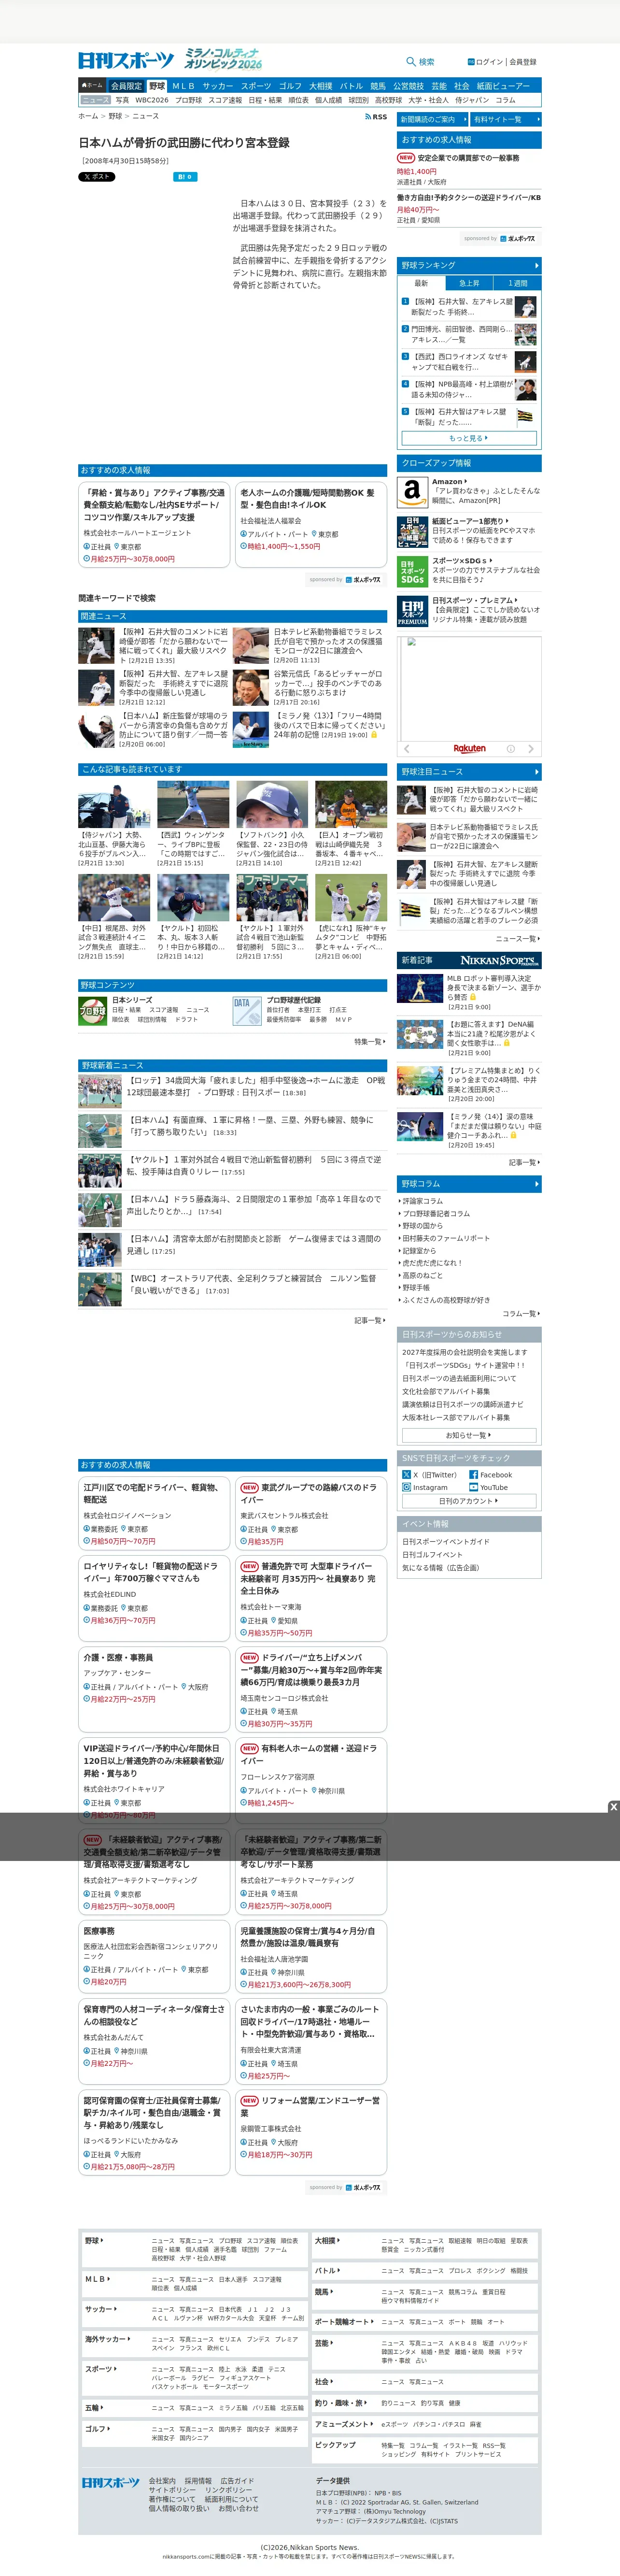Open the 大相撲 menu item
620x2576 pixels.
tap(320, 86)
